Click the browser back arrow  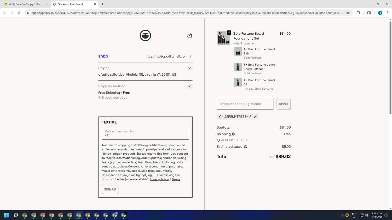[x=4, y=13]
